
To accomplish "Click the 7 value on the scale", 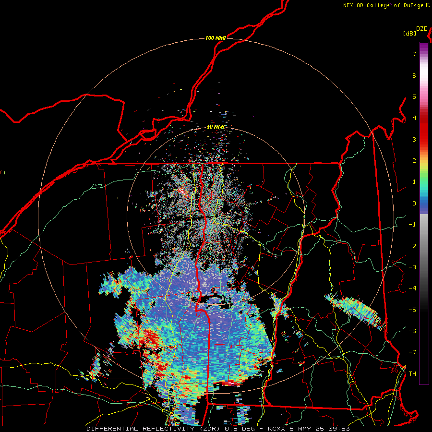I will (414, 54).
